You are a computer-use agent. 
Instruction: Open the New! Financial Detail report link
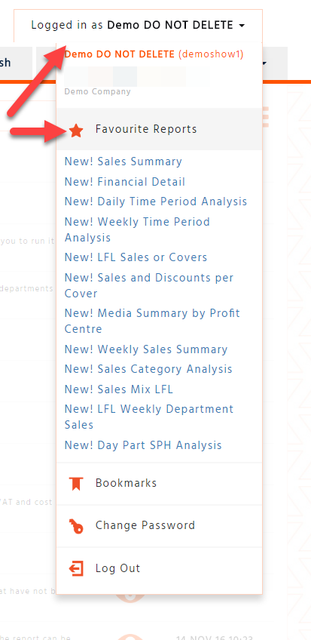[124, 182]
